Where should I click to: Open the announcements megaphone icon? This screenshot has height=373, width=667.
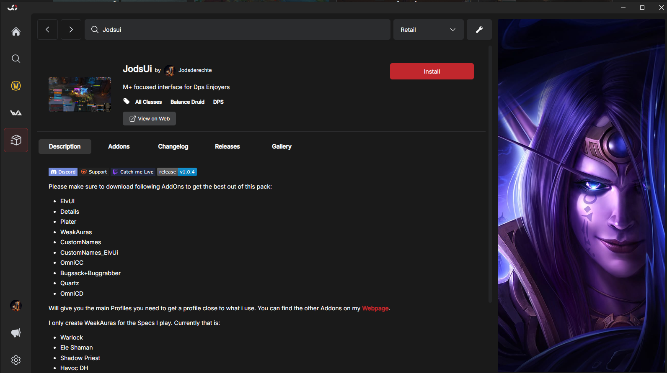16,333
